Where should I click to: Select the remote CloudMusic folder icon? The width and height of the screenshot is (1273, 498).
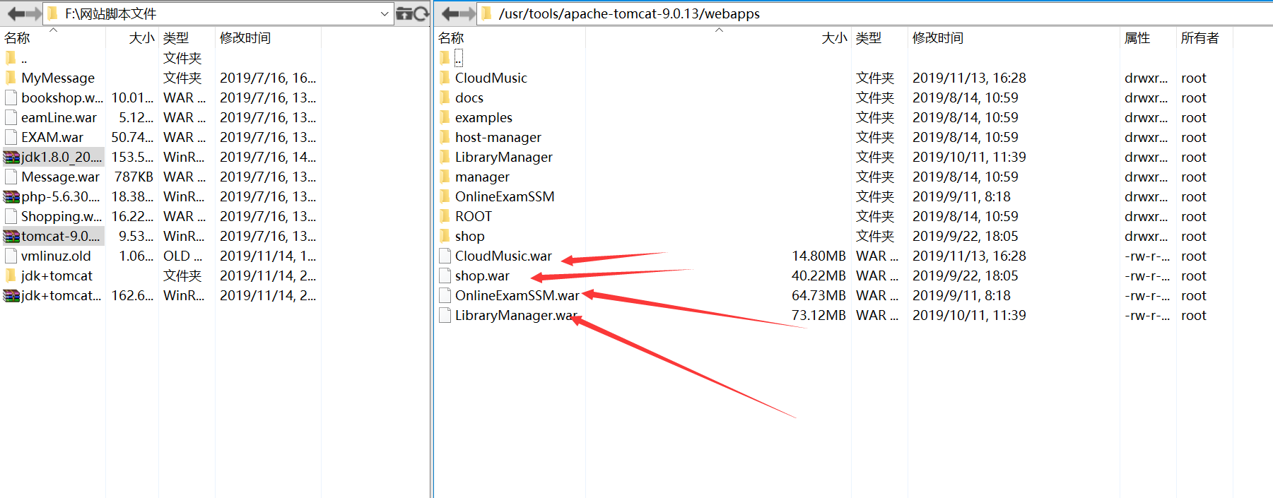pos(445,78)
